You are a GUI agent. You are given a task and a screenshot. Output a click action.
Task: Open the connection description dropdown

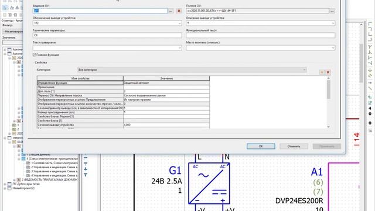[x=333, y=23]
